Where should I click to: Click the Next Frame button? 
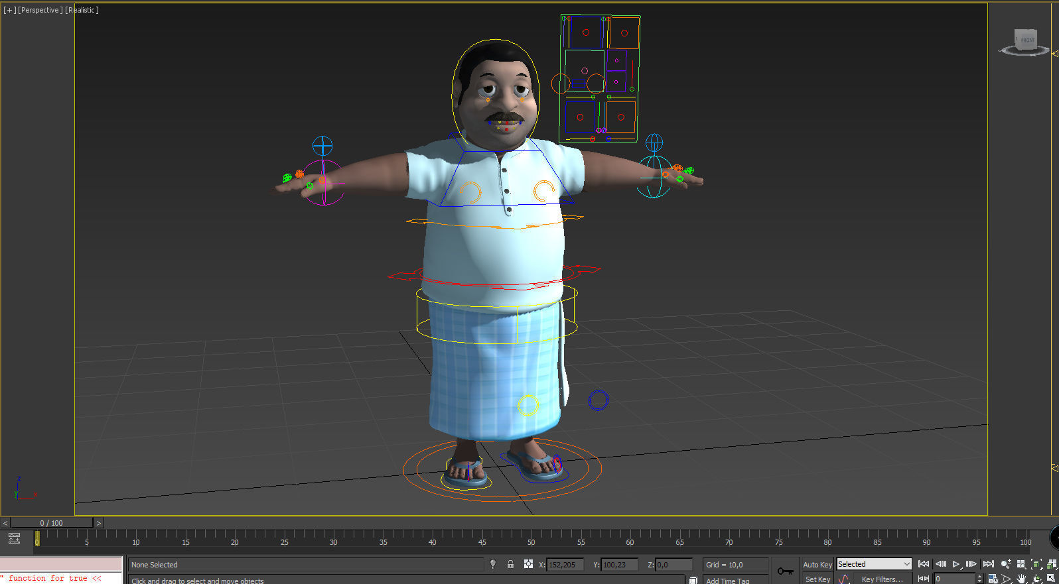[971, 564]
